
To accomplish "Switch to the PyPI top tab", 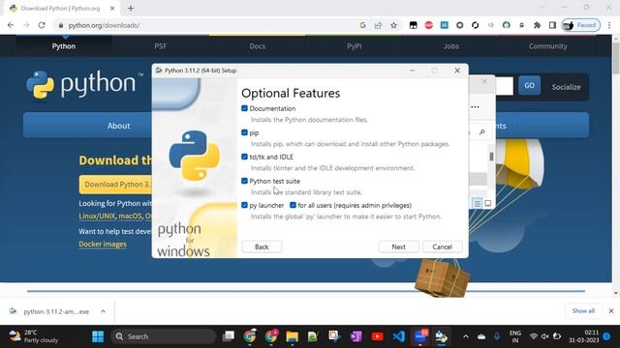I will 355,46.
